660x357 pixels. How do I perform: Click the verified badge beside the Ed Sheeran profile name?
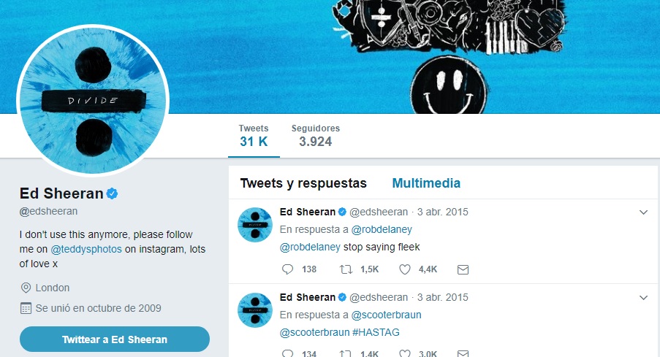click(112, 193)
